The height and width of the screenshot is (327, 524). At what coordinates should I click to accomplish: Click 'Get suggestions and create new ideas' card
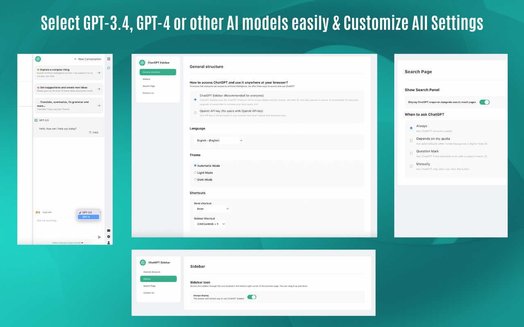[x=69, y=89]
